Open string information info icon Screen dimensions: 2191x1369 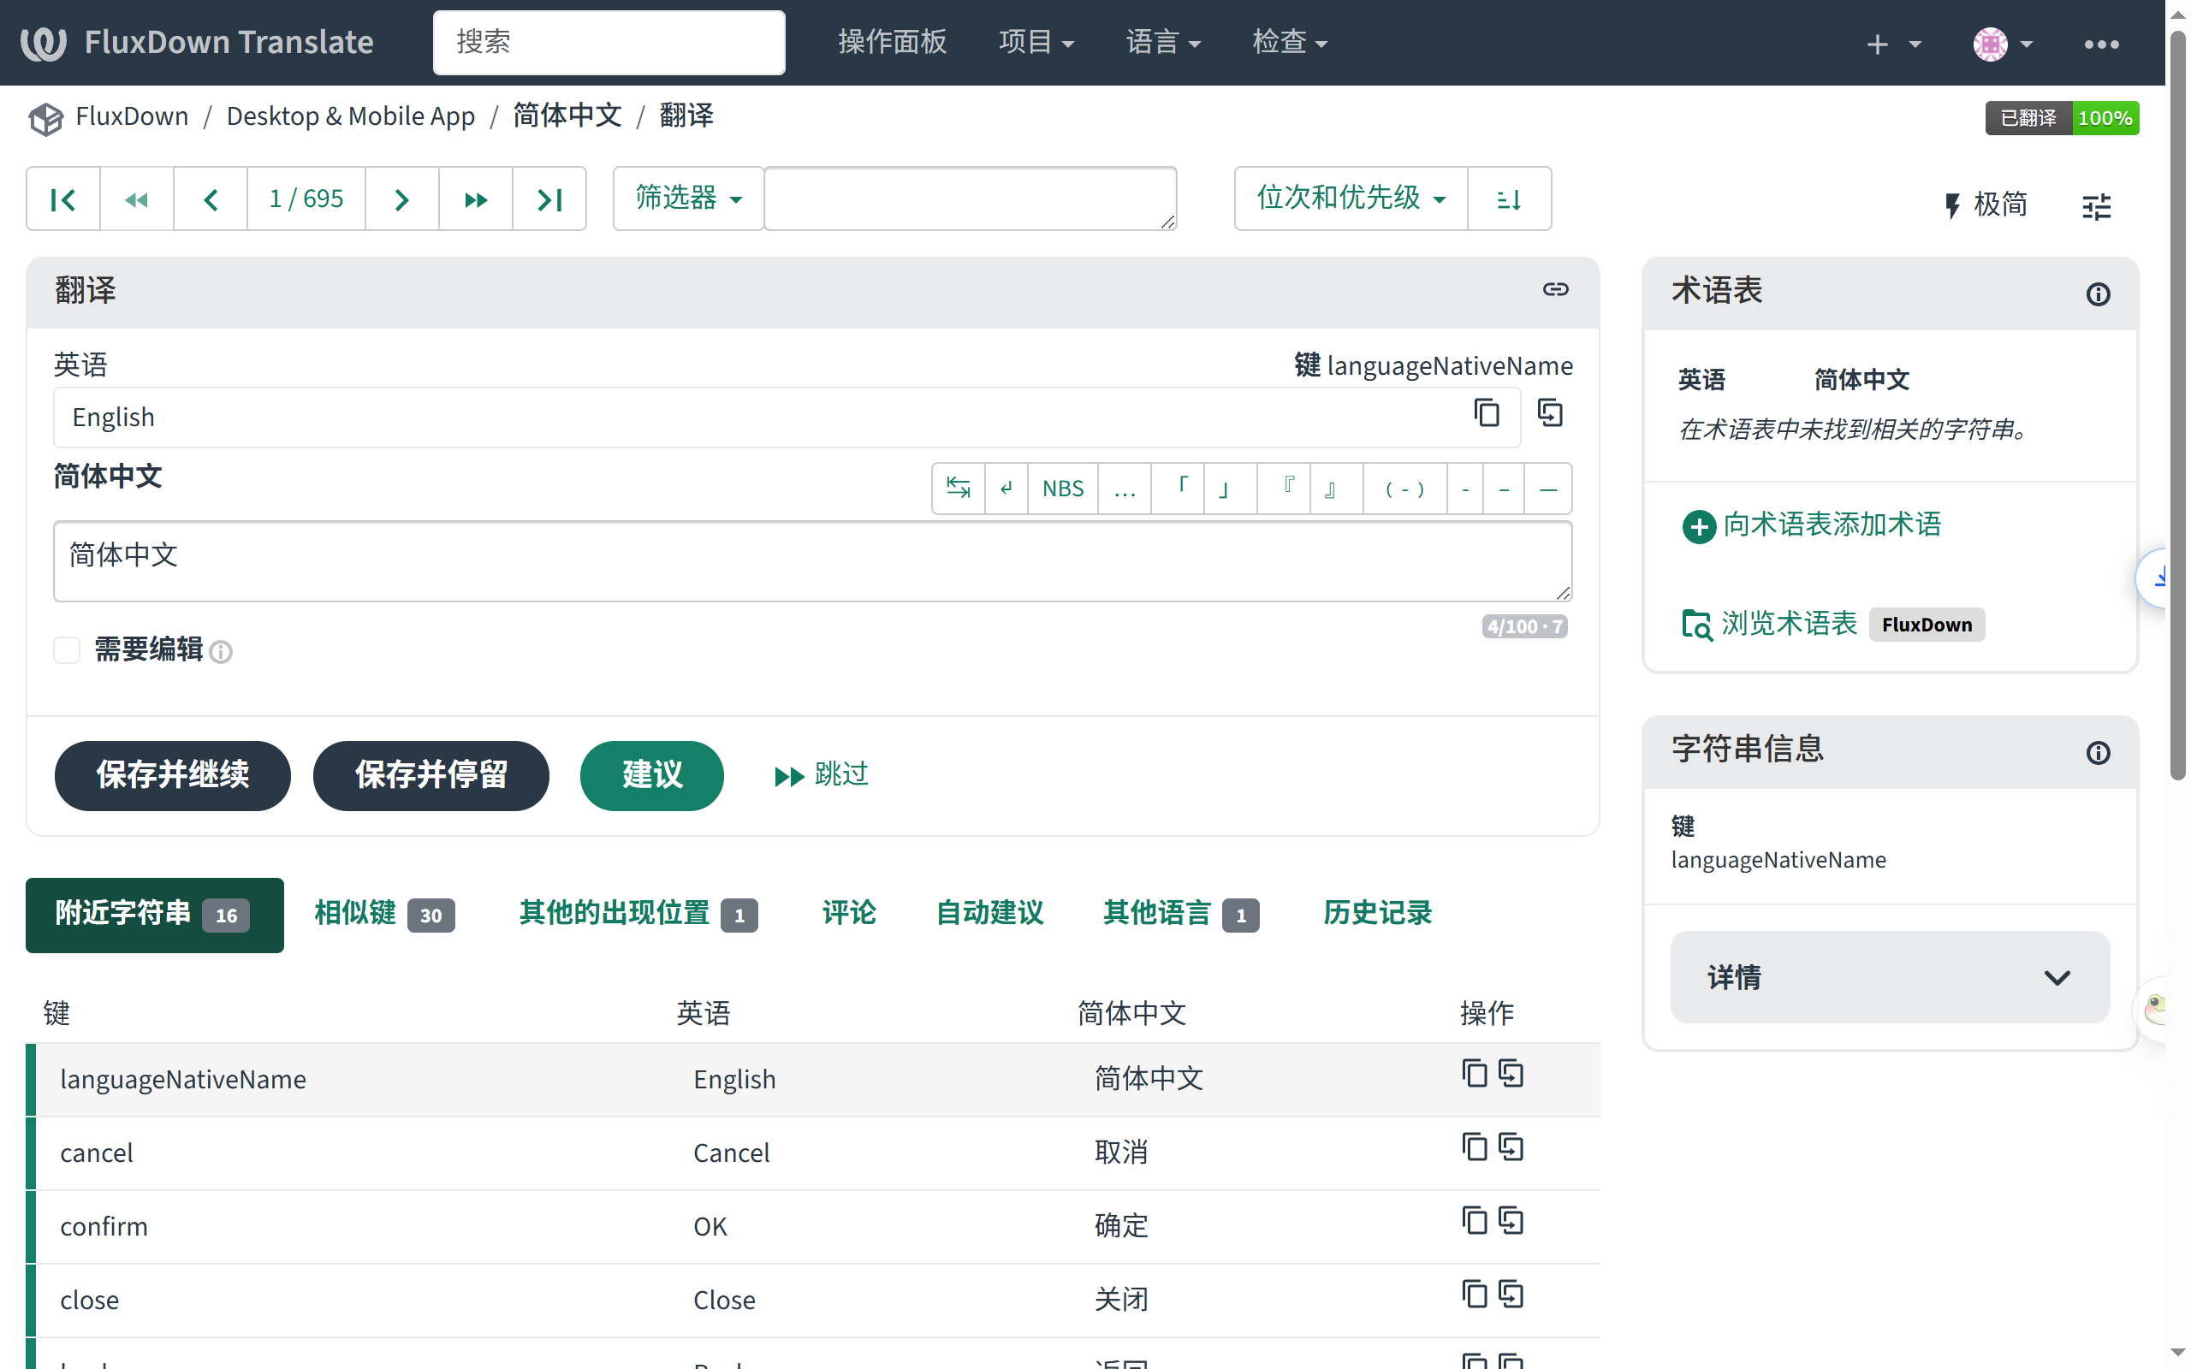2098,753
